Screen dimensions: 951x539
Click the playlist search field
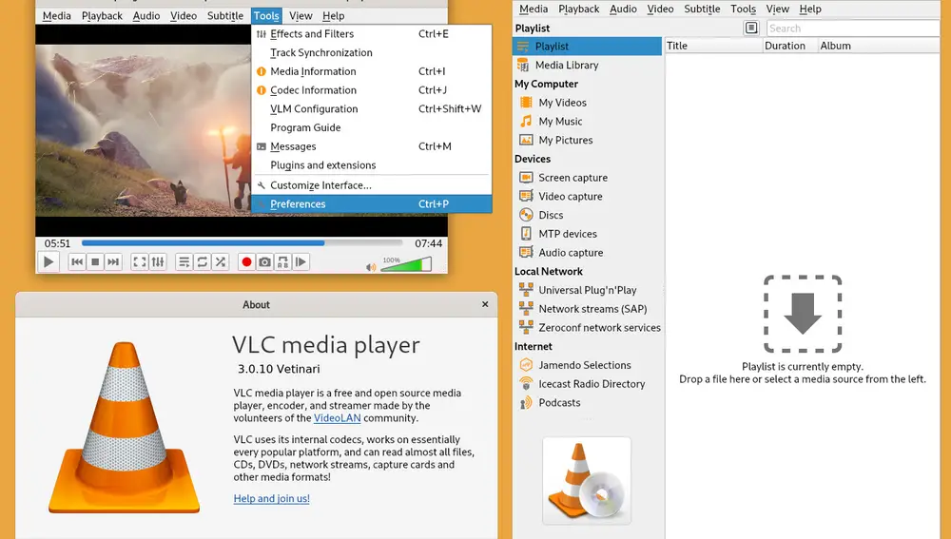[x=852, y=28]
